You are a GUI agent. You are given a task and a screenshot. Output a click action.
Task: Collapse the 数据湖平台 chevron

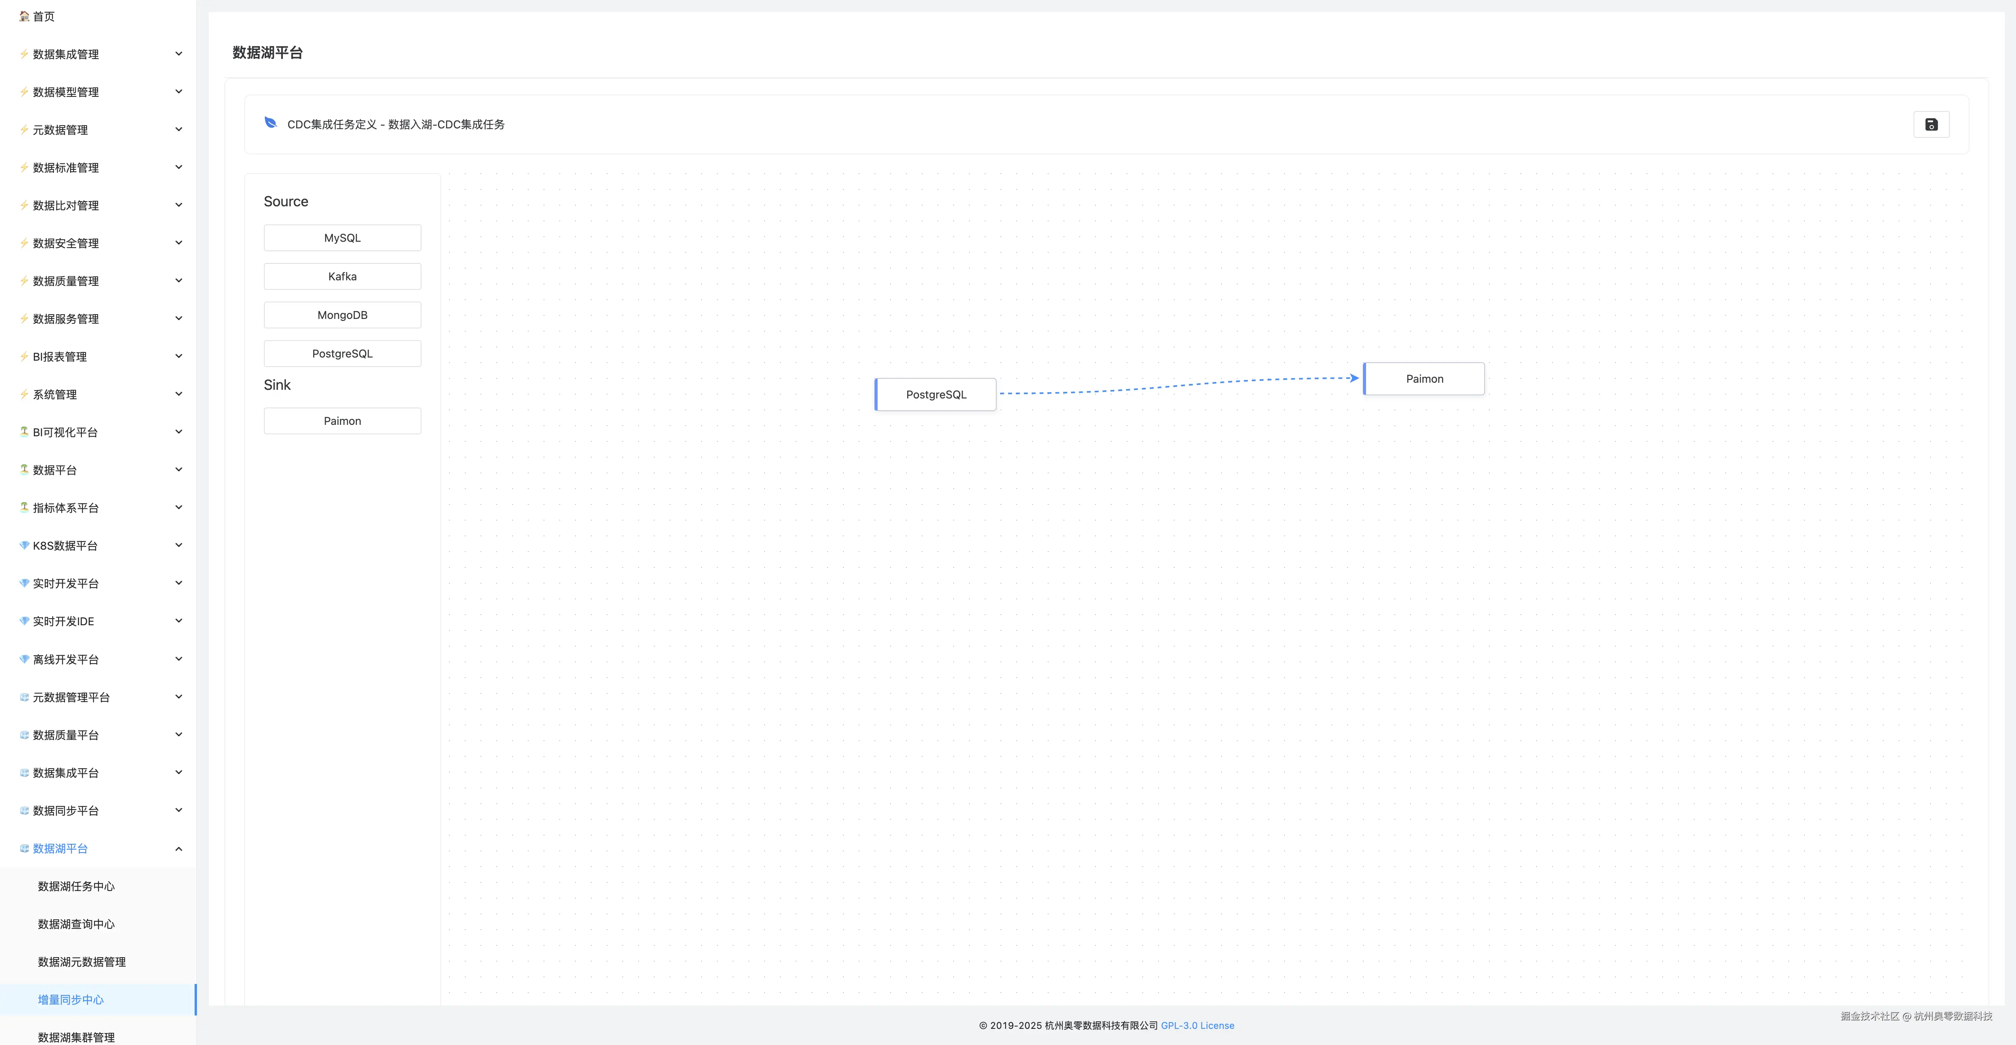point(178,849)
